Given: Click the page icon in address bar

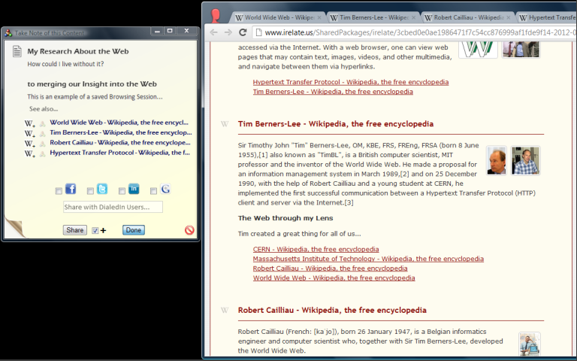Looking at the screenshot, I should (258, 32).
